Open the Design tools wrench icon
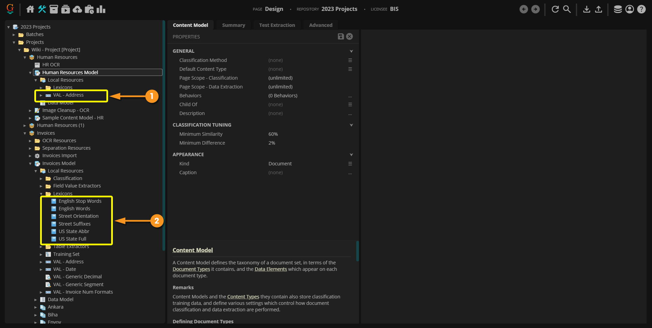 click(42, 9)
